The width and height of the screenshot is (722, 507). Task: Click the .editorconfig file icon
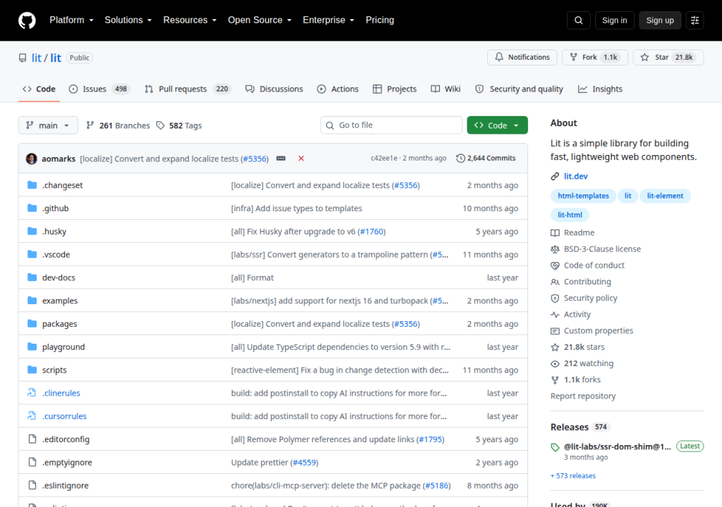32,439
